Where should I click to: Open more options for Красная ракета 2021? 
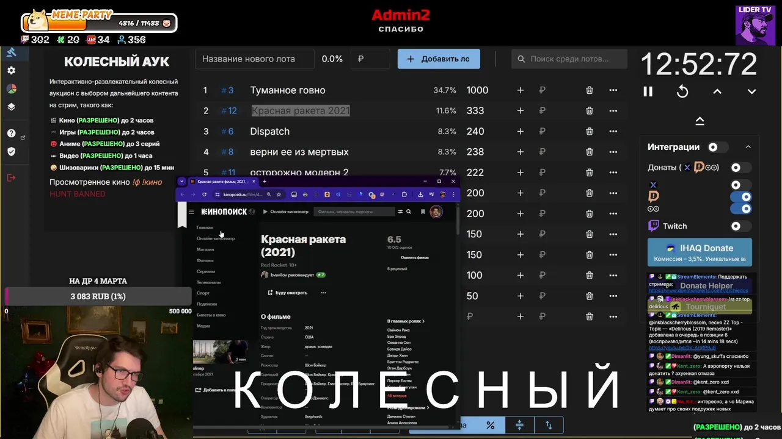click(613, 111)
